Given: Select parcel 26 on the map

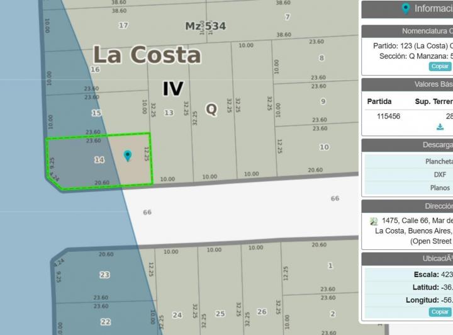Looking at the screenshot, I should tap(262, 312).
